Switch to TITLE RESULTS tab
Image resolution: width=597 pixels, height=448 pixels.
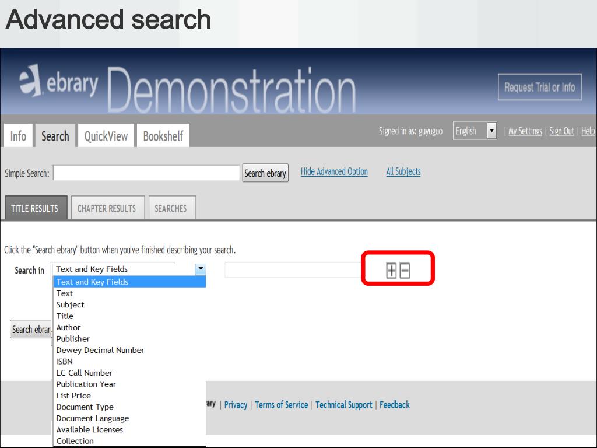coord(36,208)
